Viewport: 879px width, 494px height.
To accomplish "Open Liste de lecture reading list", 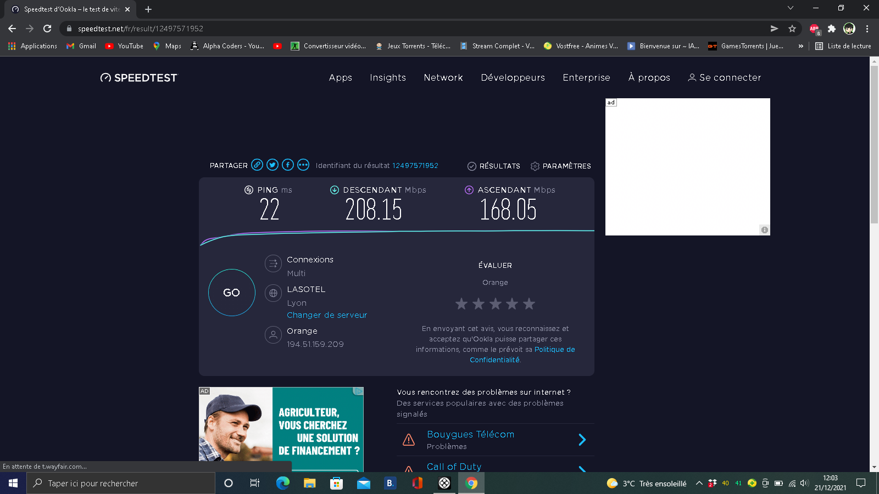I will coord(843,46).
